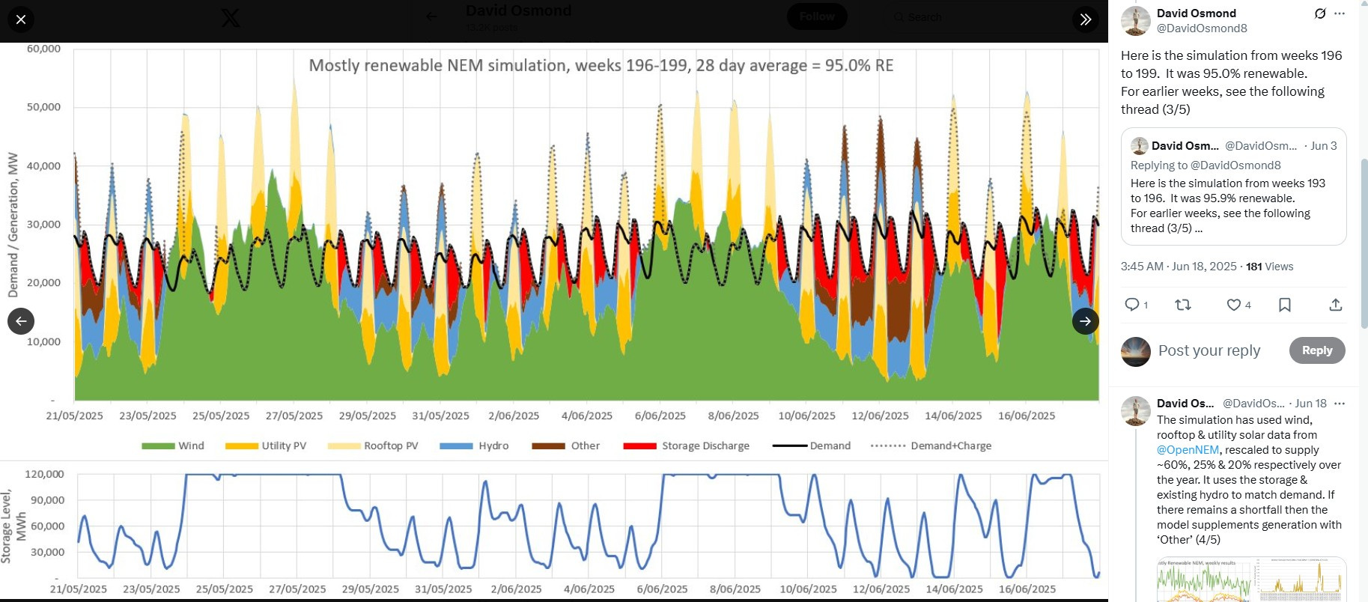
Task: Click Storage Discharge legend red swatch
Action: (639, 446)
